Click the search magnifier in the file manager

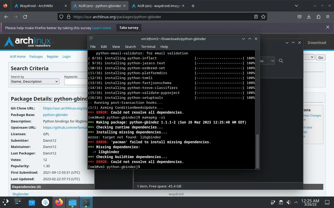[281, 61]
